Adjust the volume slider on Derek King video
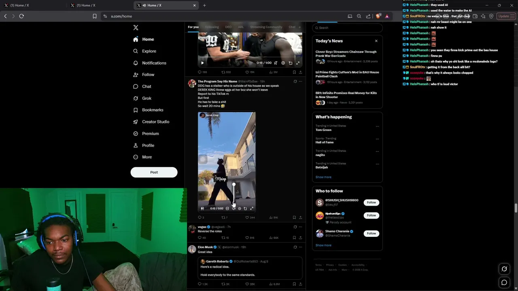518x291 pixels. 234,194
